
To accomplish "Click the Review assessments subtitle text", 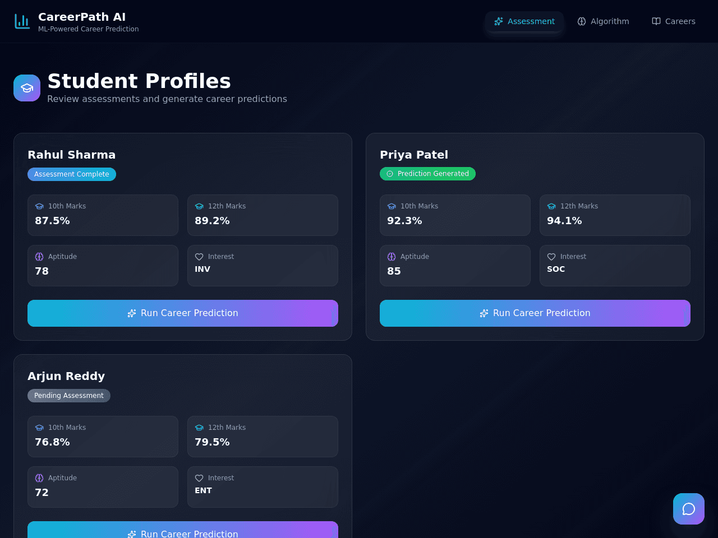I will click(x=167, y=99).
